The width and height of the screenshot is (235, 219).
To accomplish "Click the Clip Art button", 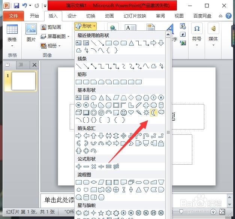I will pyautogui.click(x=51, y=27).
